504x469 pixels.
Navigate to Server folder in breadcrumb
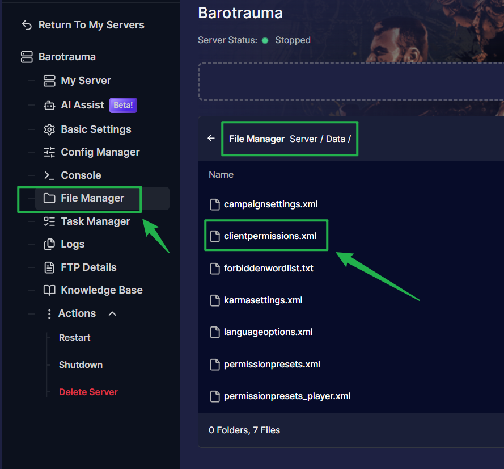click(x=303, y=139)
